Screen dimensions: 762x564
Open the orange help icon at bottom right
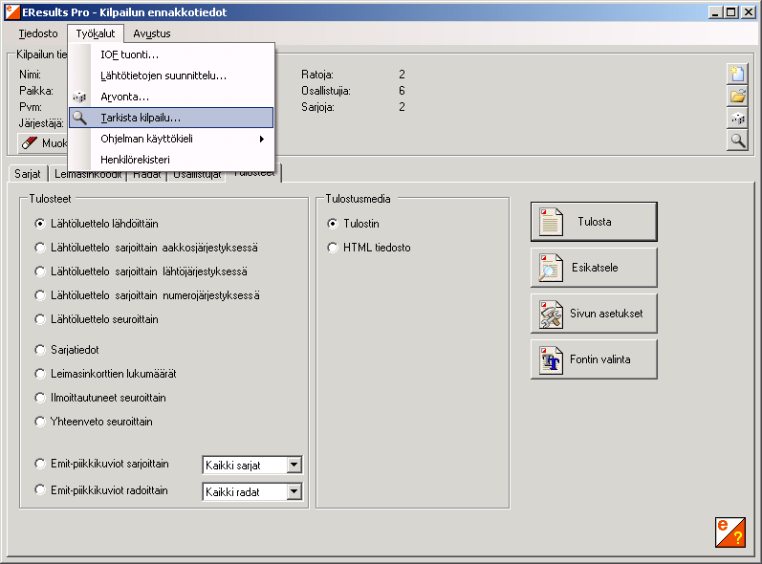coord(729,532)
